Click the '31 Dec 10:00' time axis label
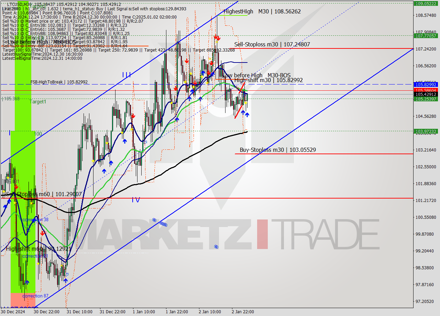440x316 pixels. (79, 312)
